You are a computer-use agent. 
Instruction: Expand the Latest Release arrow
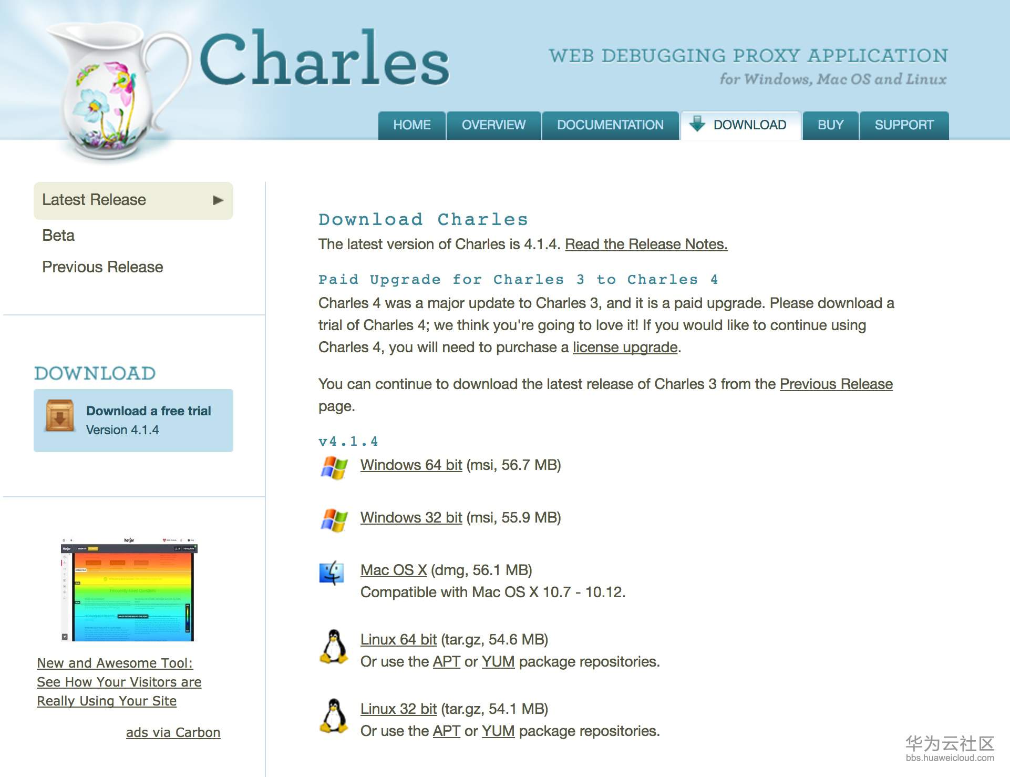[x=218, y=200]
